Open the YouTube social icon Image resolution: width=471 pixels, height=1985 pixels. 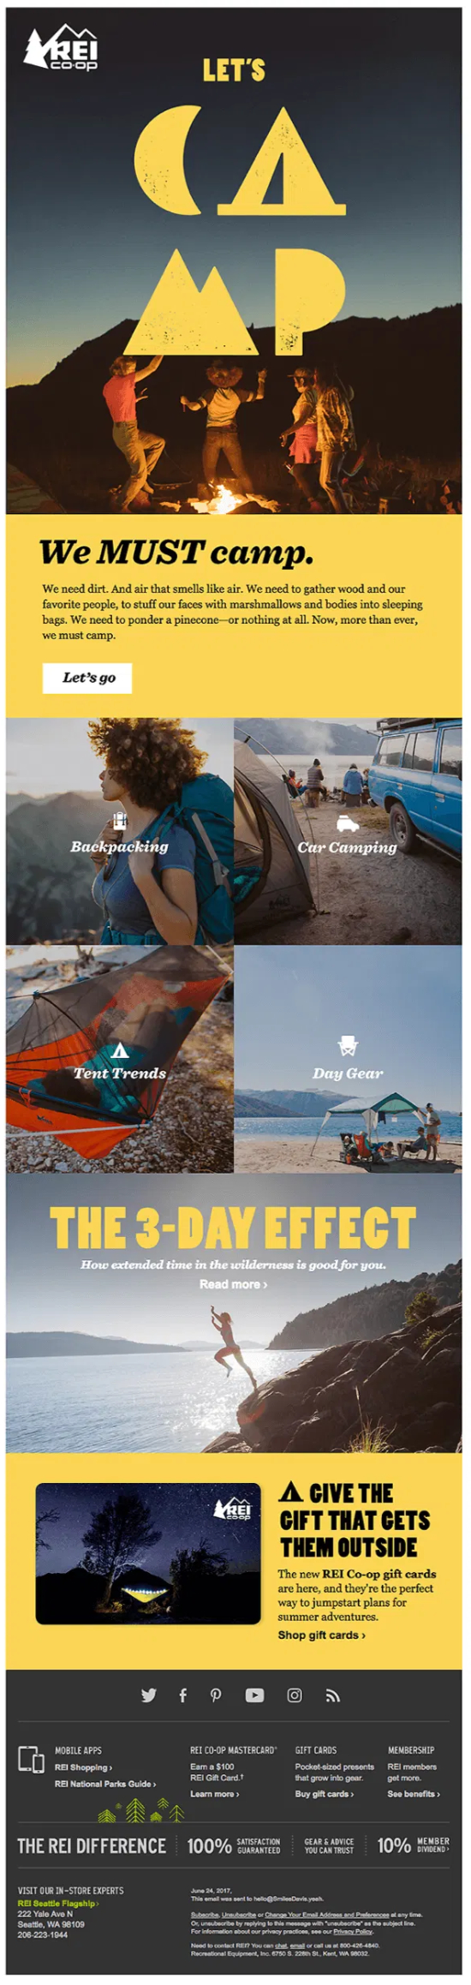coord(254,1695)
